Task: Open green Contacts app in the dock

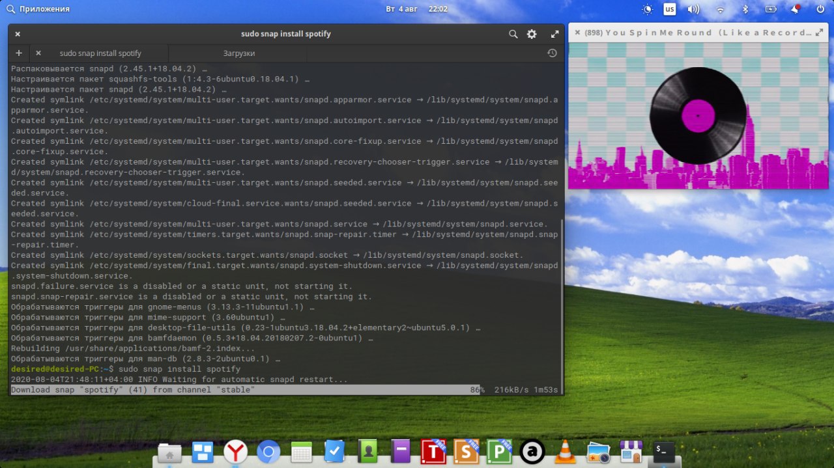Action: coord(368,452)
